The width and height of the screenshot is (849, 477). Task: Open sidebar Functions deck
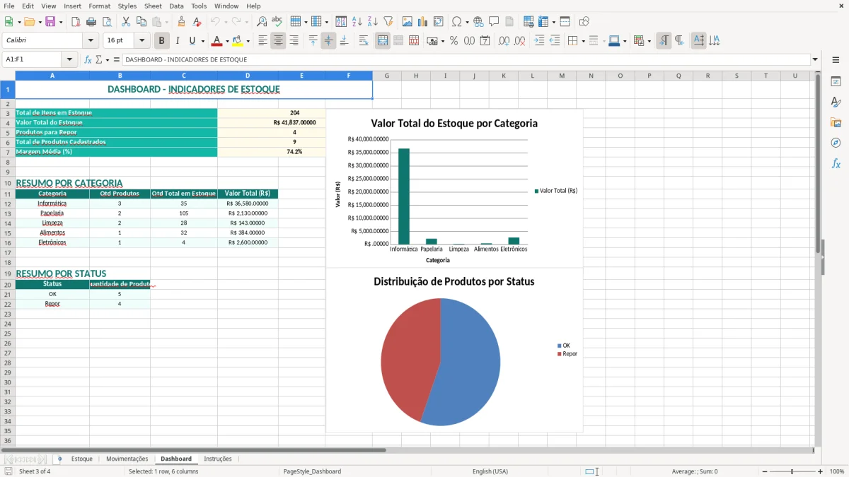836,164
